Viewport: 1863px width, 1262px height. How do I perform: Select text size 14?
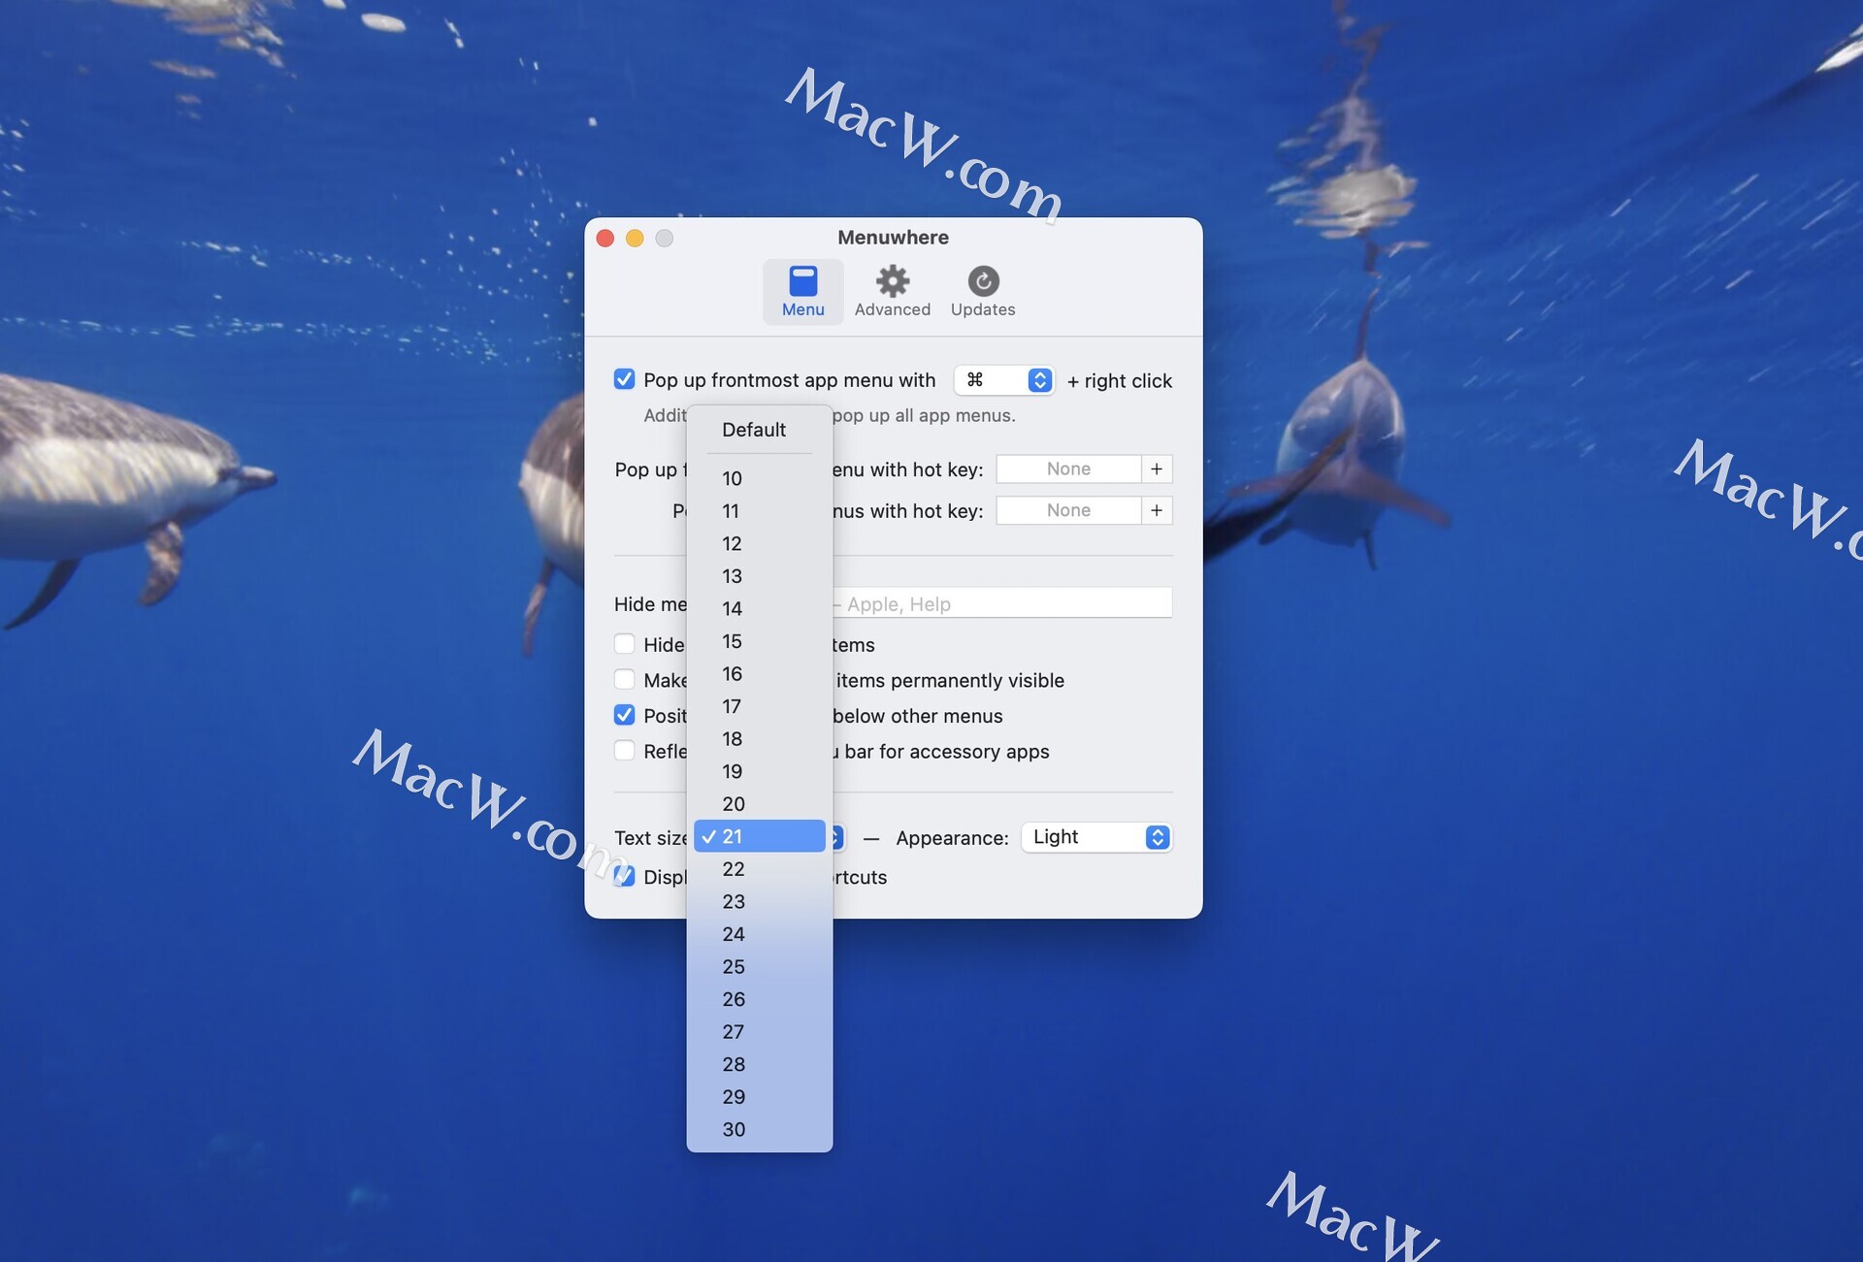(x=760, y=608)
